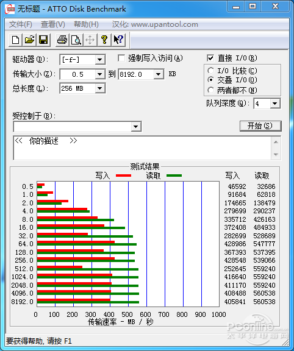Activate the context help pointer
Image resolution: width=294 pixels, height=351 pixels.
click(118, 40)
